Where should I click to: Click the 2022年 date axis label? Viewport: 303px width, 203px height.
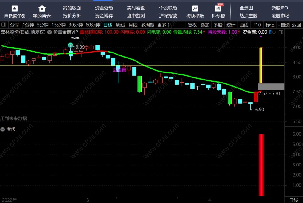coord(9,200)
